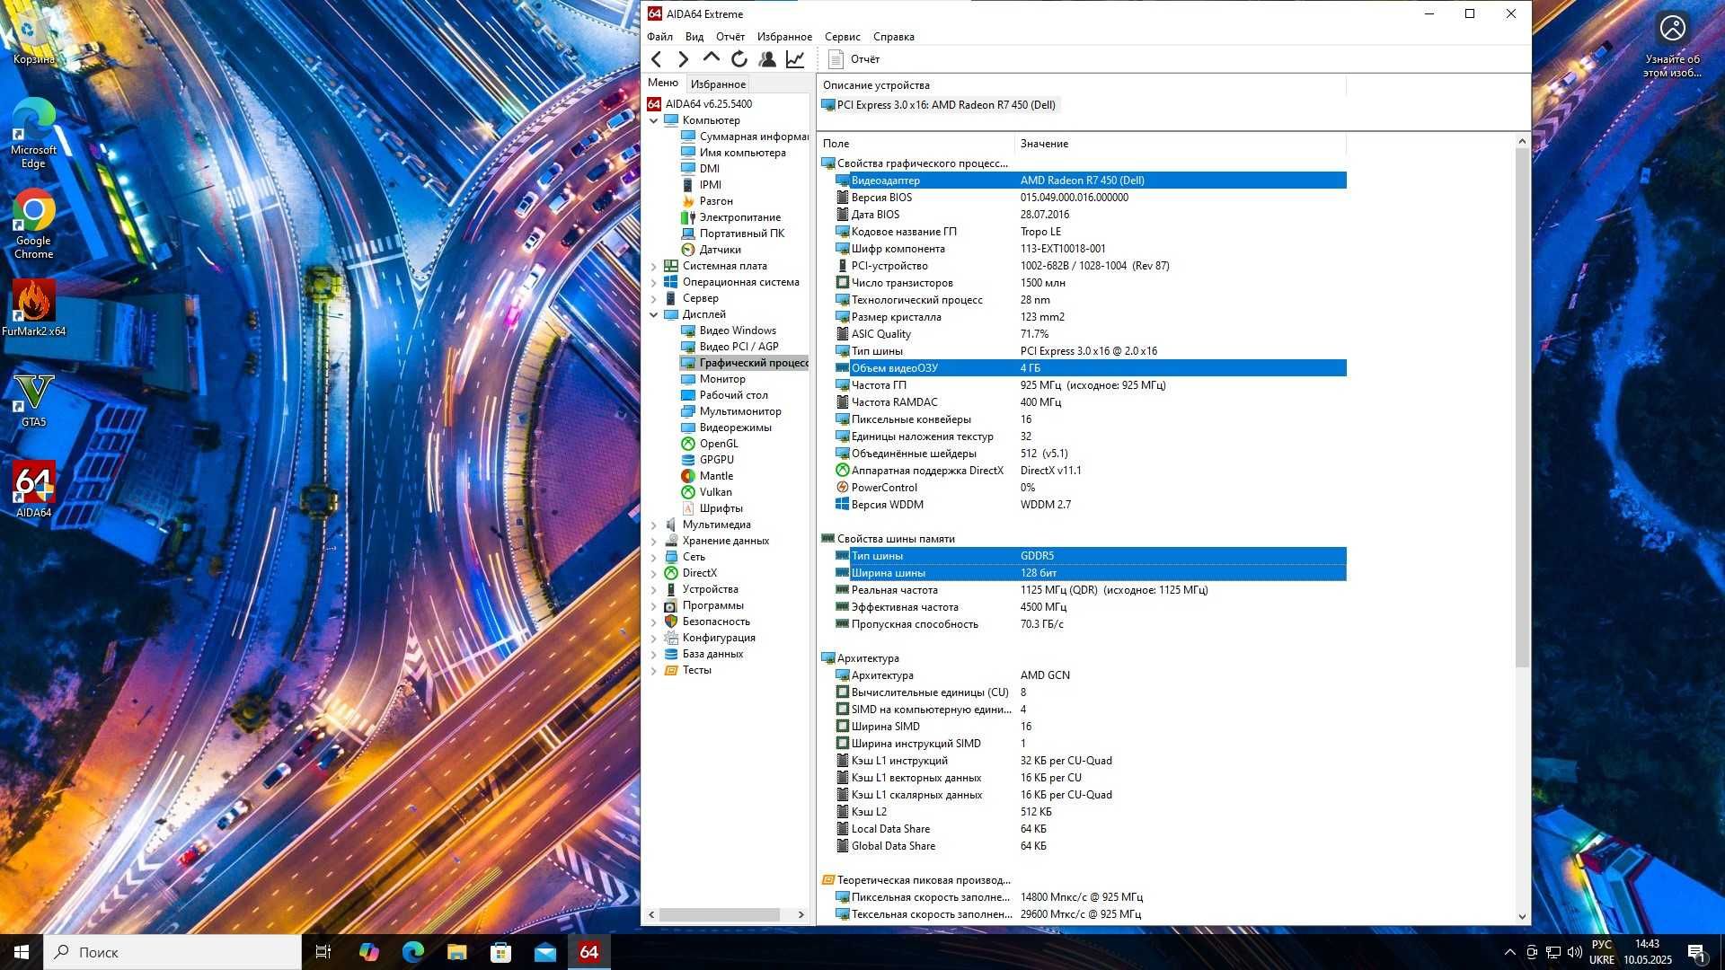Open Microsoft Store from the taskbar
Image resolution: width=1725 pixels, height=970 pixels.
tap(500, 952)
